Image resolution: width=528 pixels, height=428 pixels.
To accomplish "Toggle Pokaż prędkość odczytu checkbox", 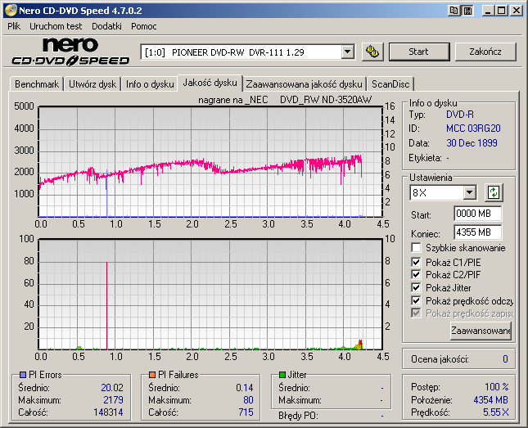I will pos(416,300).
